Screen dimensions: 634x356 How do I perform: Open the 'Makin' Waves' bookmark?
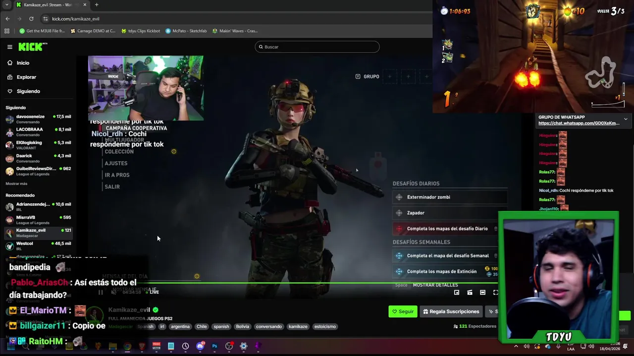235,31
